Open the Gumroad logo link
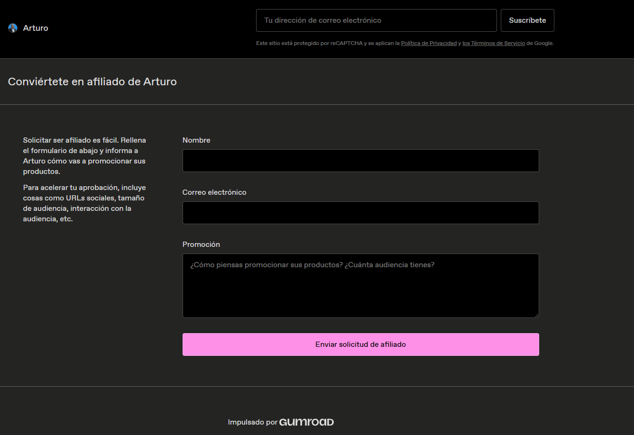 (307, 422)
